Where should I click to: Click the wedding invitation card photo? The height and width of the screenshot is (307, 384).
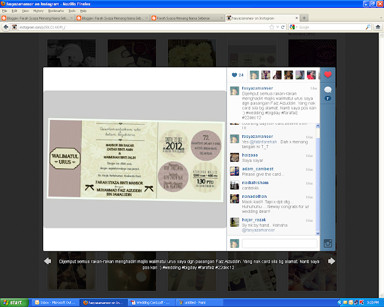coord(136,160)
